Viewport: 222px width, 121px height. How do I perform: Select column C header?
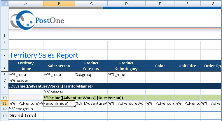click(91, 3)
